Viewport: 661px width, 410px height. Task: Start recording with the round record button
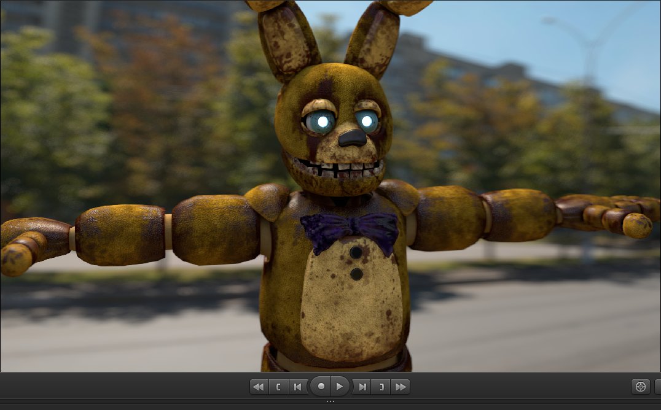tap(321, 387)
